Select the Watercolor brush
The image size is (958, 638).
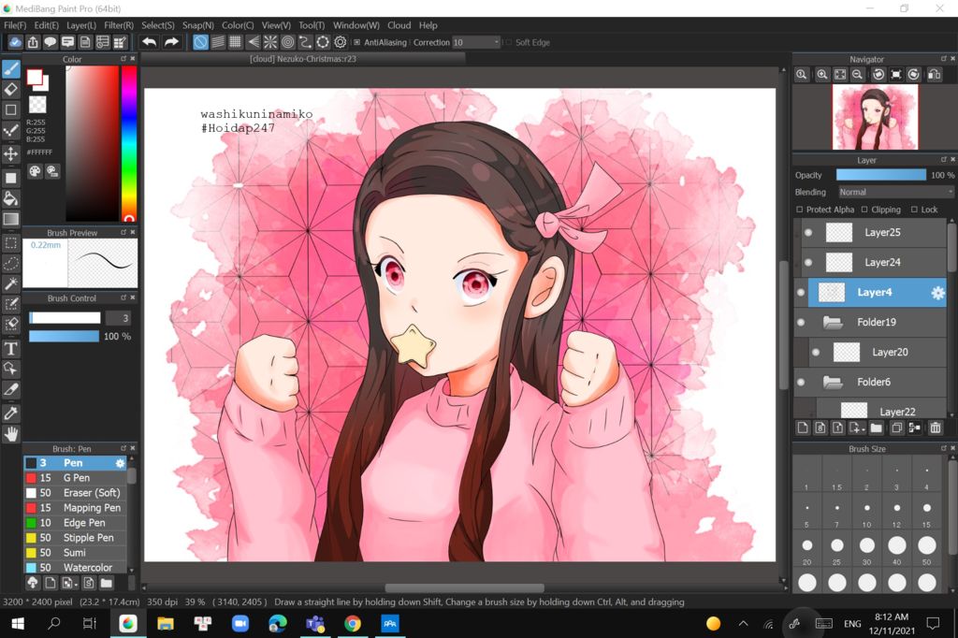pos(75,568)
